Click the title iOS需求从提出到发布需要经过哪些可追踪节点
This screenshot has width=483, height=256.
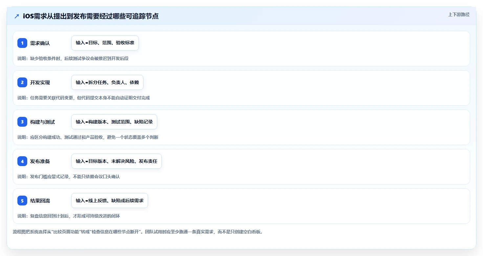point(91,16)
